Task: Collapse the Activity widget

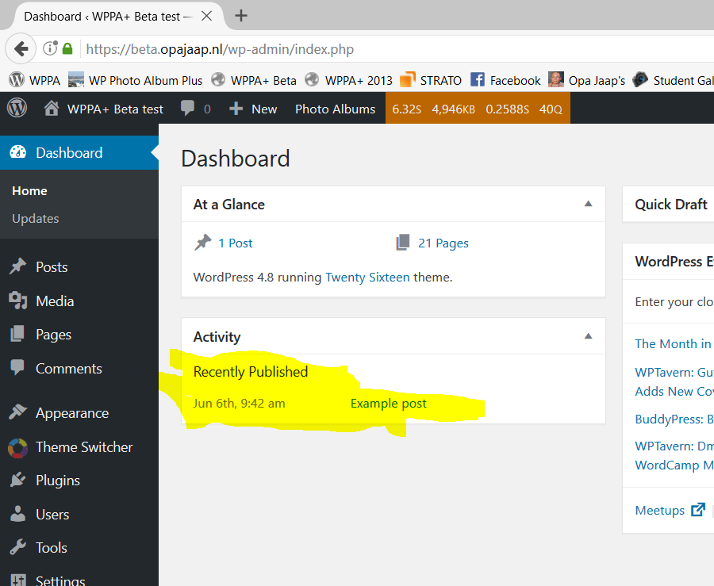Action: 588,336
